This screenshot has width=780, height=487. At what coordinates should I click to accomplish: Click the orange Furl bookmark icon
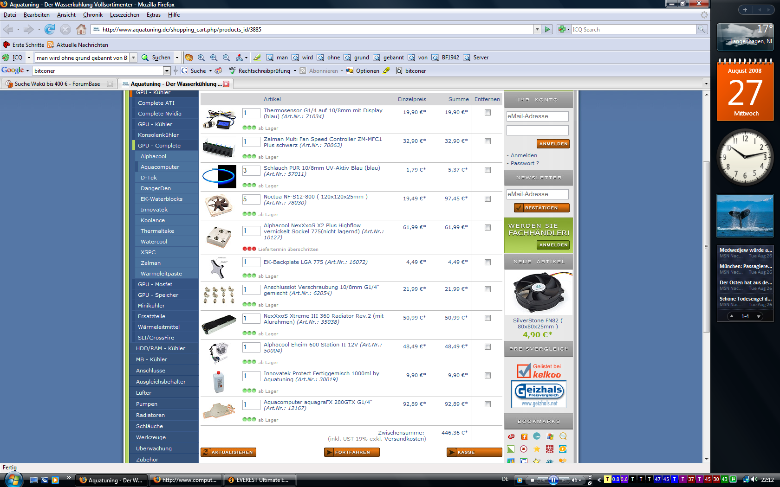[524, 436]
